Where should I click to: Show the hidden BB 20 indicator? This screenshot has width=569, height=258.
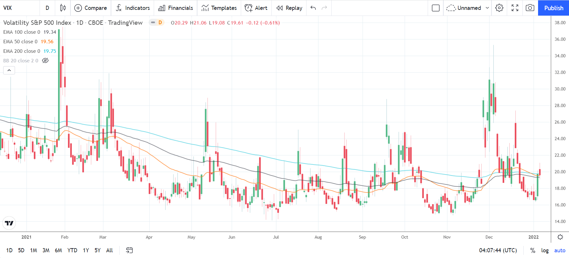tap(45, 60)
